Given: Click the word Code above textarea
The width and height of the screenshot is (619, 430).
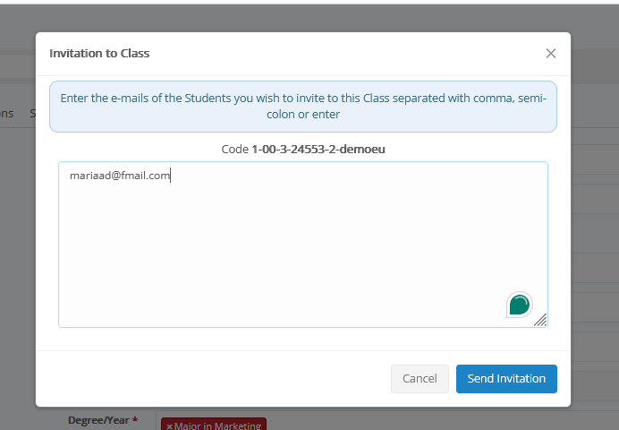Looking at the screenshot, I should click(234, 149).
